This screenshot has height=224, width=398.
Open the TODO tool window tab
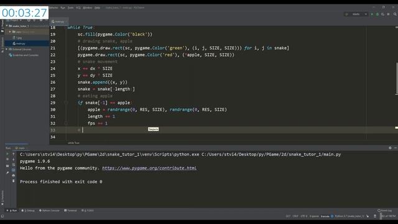pos(88,210)
